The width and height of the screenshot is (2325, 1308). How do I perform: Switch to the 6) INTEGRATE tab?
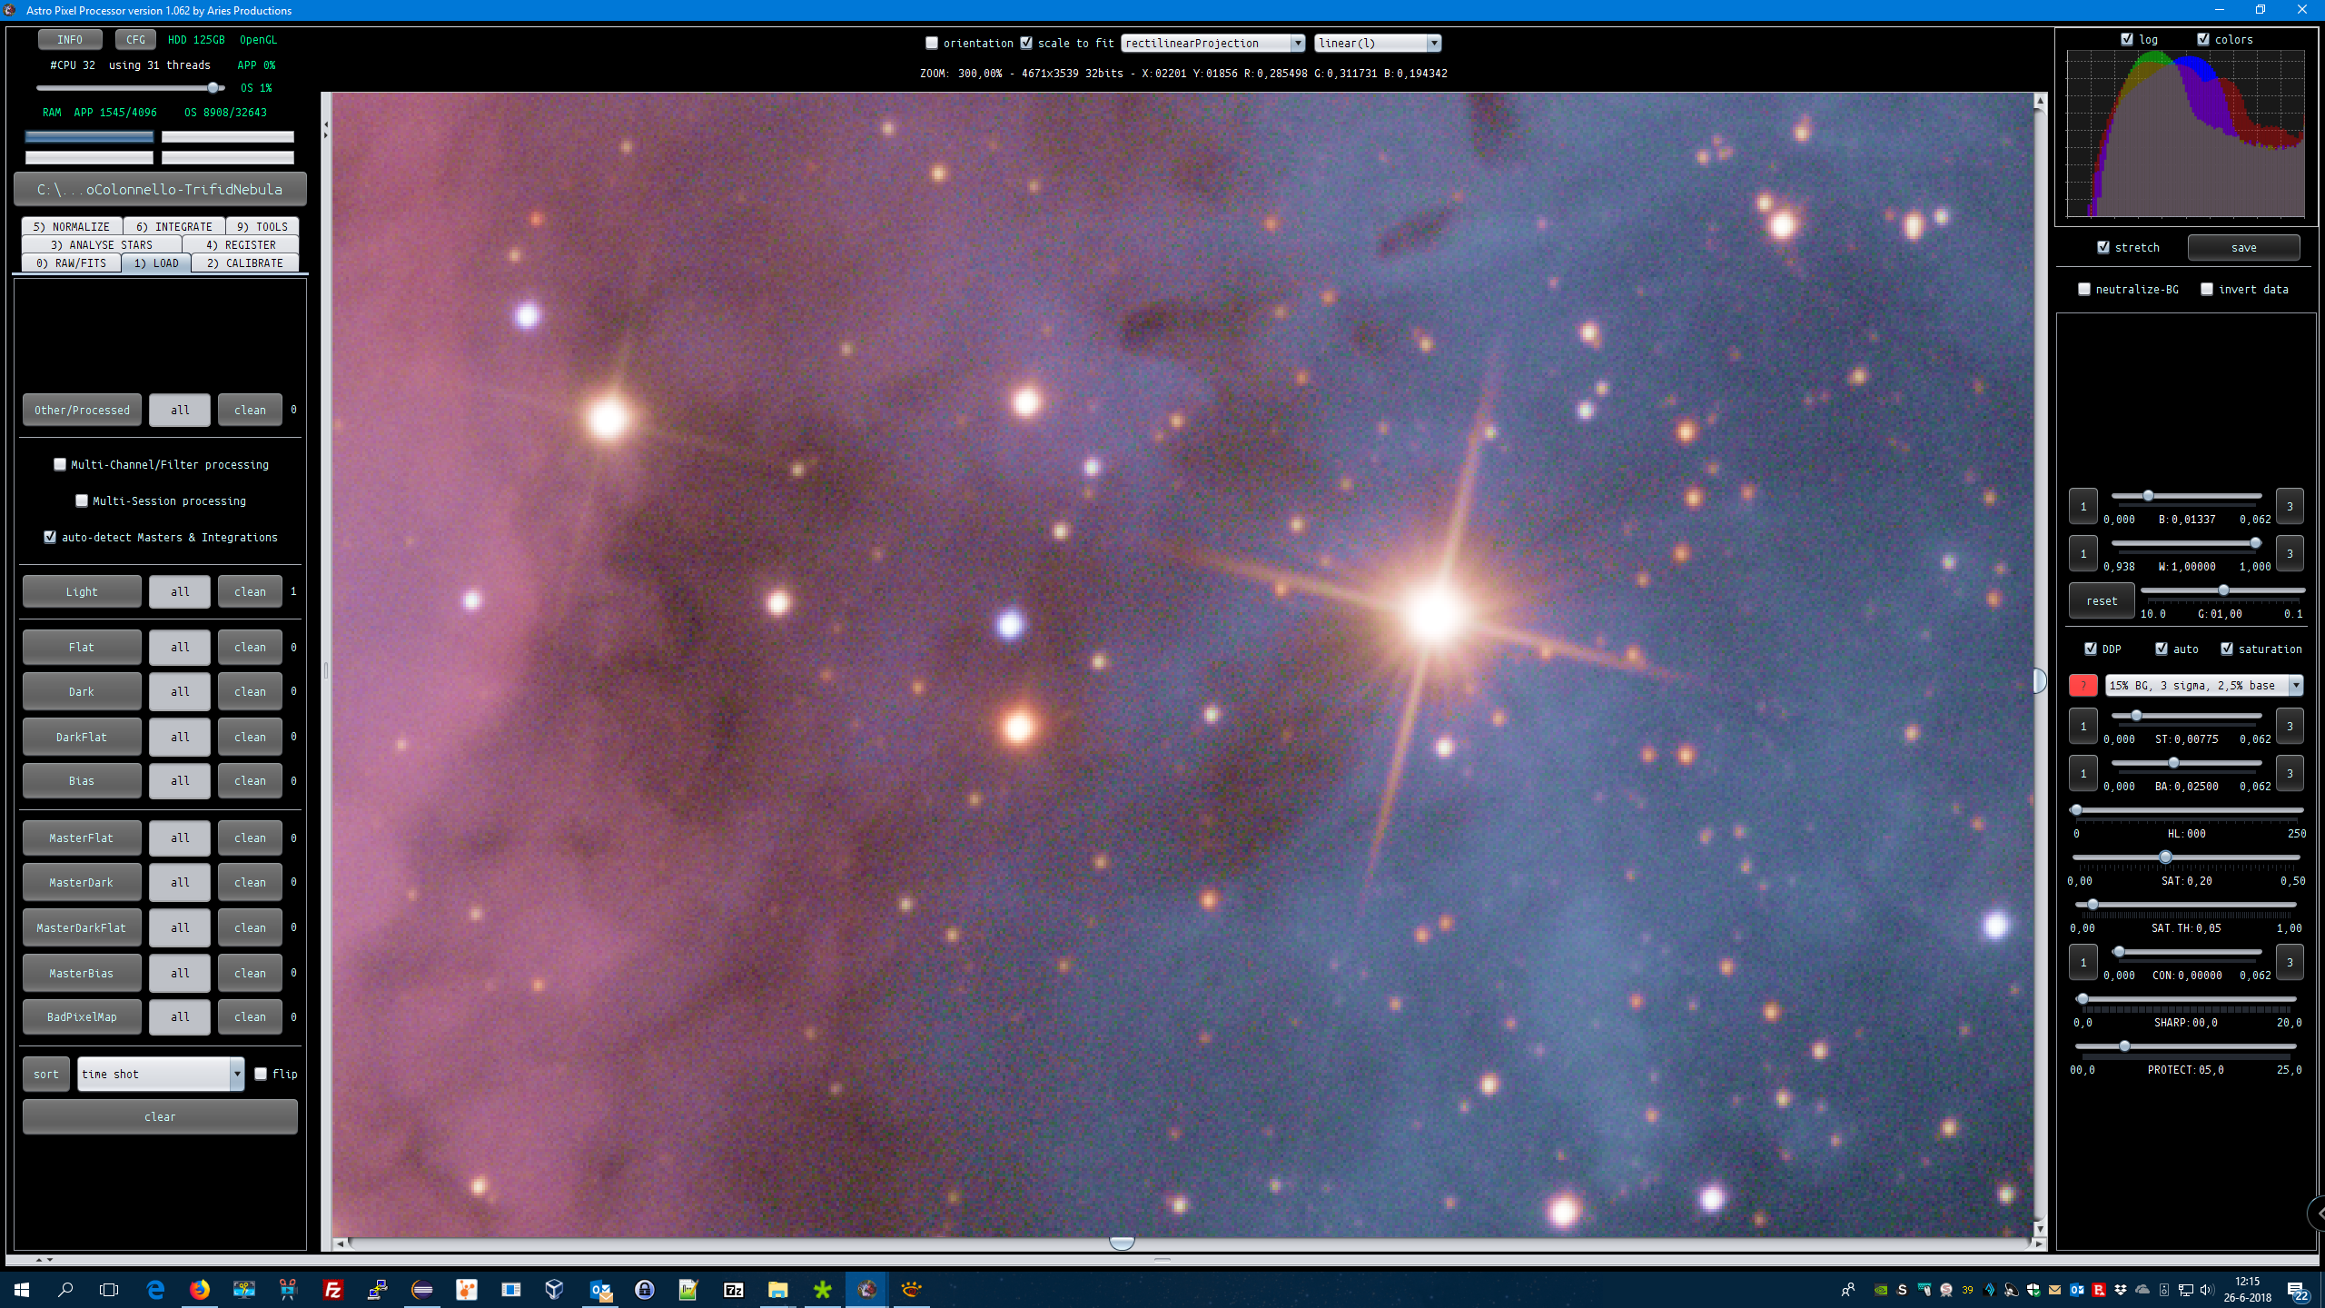(173, 226)
